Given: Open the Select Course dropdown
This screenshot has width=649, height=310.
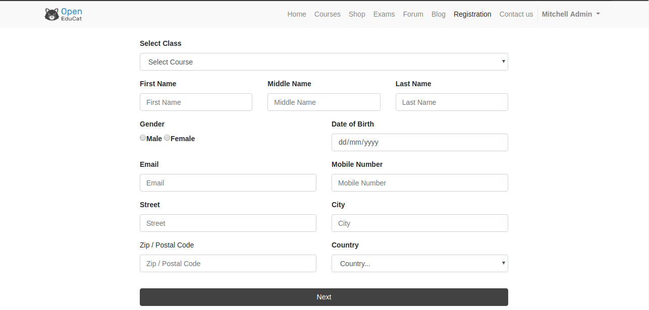Looking at the screenshot, I should point(323,61).
